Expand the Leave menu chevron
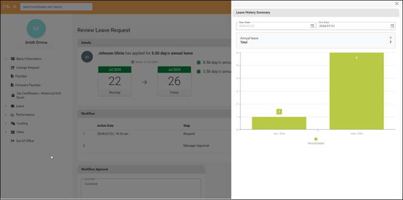 pos(5,106)
